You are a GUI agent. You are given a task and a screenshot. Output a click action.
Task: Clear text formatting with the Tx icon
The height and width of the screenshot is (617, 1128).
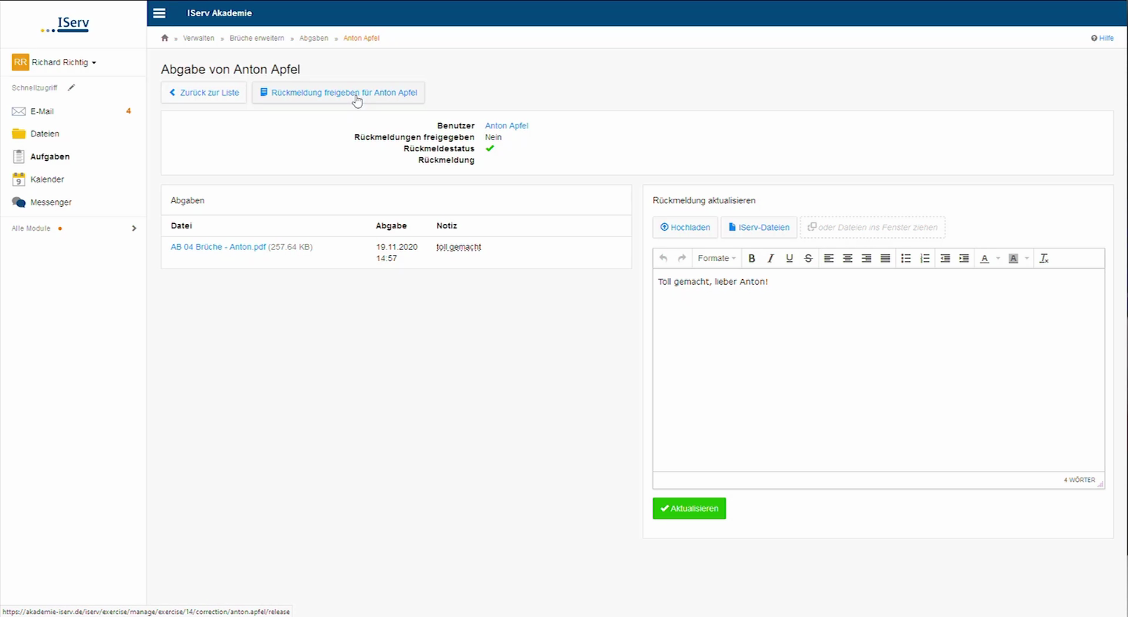(1043, 258)
